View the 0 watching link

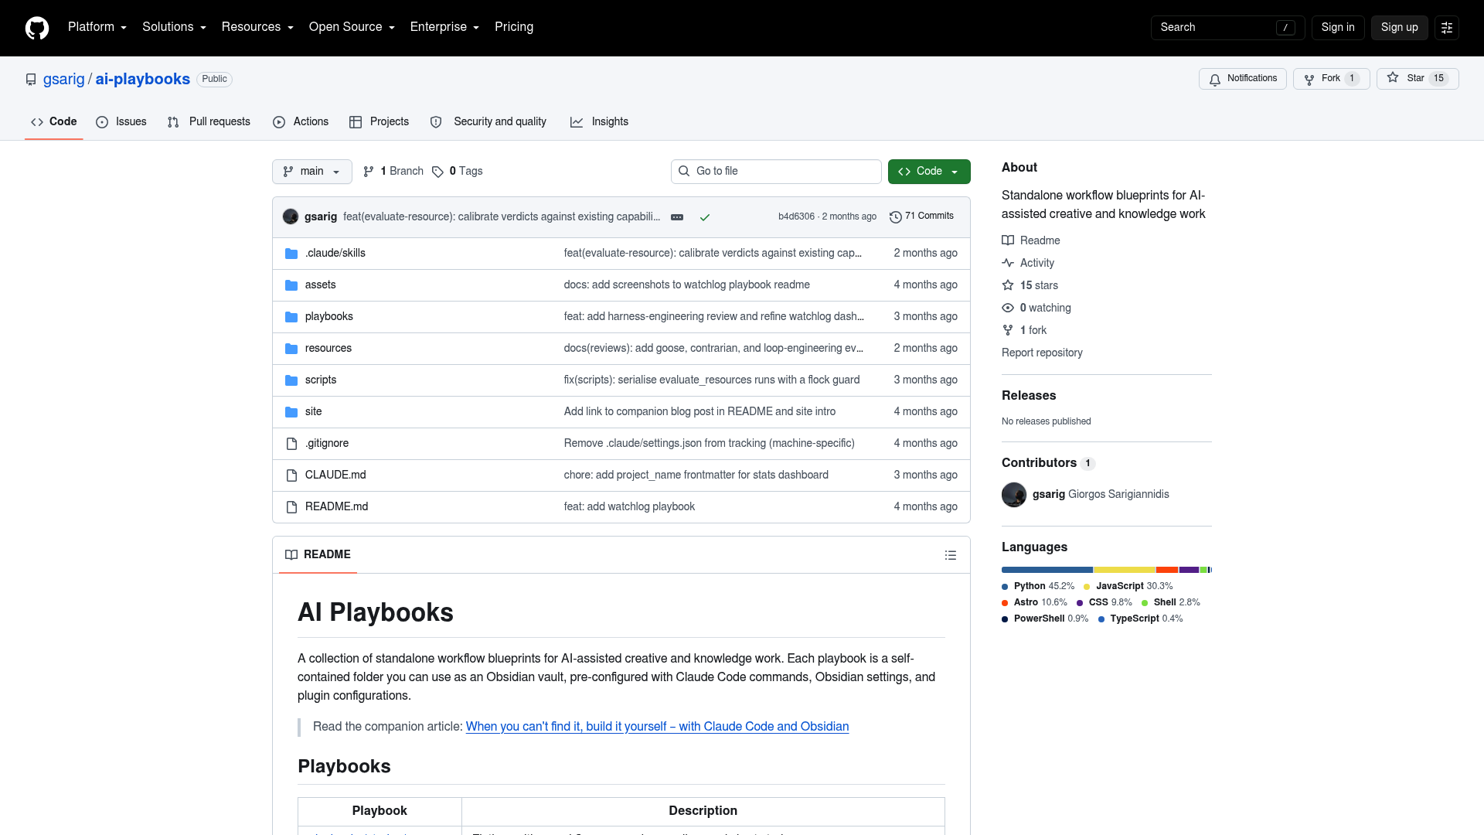[x=1036, y=308]
